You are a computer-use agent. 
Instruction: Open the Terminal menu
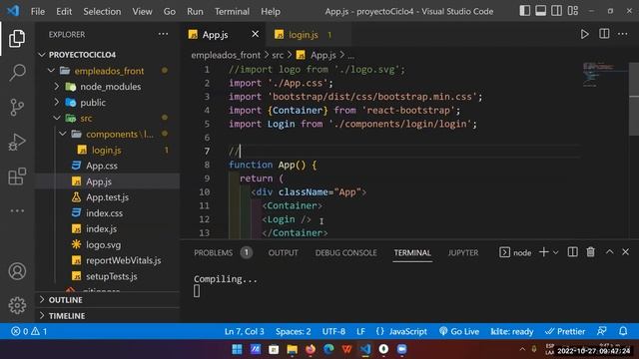(x=232, y=11)
